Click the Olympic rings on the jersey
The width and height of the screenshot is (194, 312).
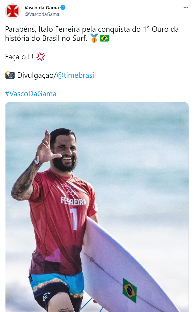[x=70, y=192]
